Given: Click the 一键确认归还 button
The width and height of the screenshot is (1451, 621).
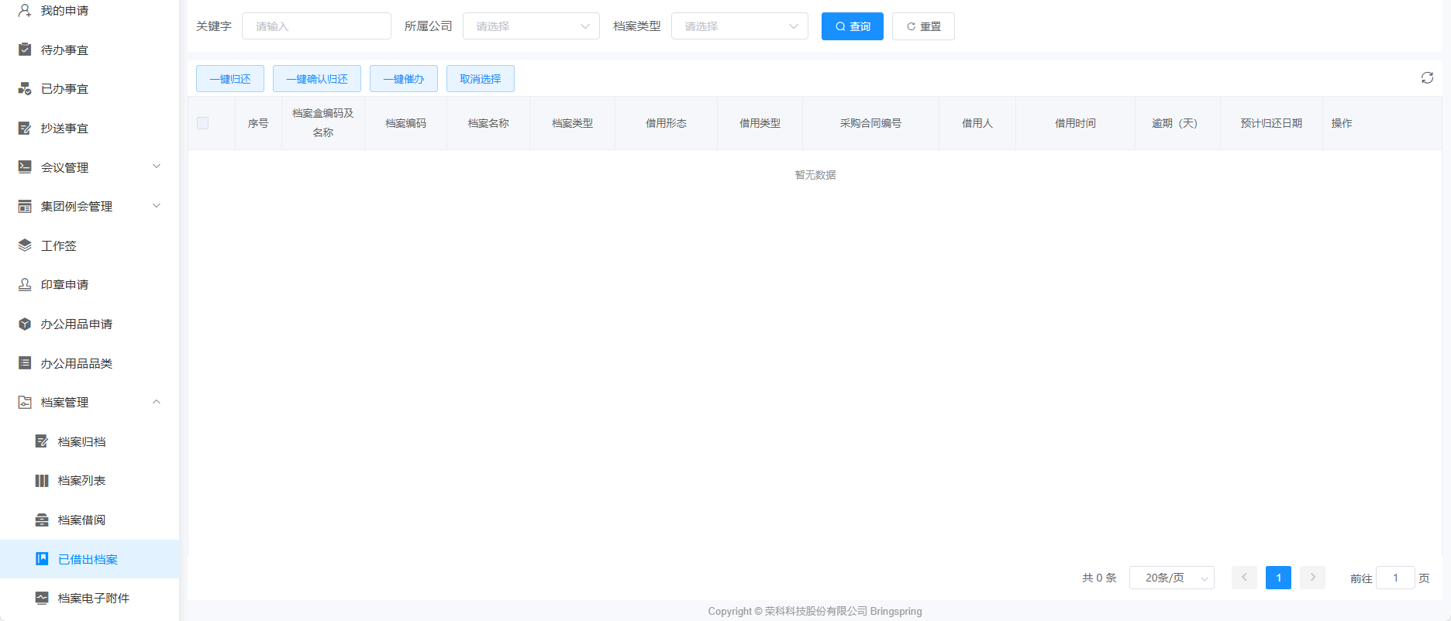Looking at the screenshot, I should [316, 79].
